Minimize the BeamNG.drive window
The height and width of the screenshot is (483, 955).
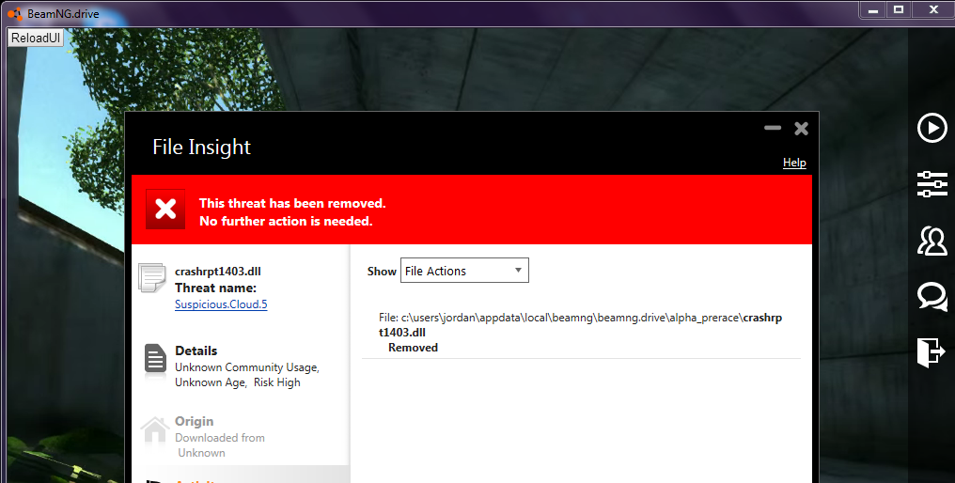pyautogui.click(x=873, y=9)
